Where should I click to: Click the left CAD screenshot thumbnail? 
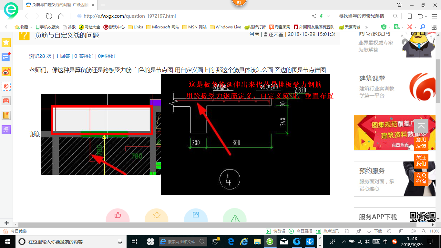coord(100,134)
